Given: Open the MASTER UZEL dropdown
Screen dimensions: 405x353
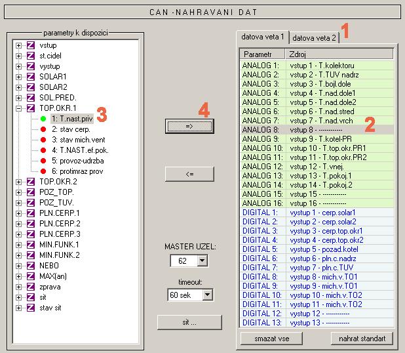Looking at the screenshot, I should point(202,260).
